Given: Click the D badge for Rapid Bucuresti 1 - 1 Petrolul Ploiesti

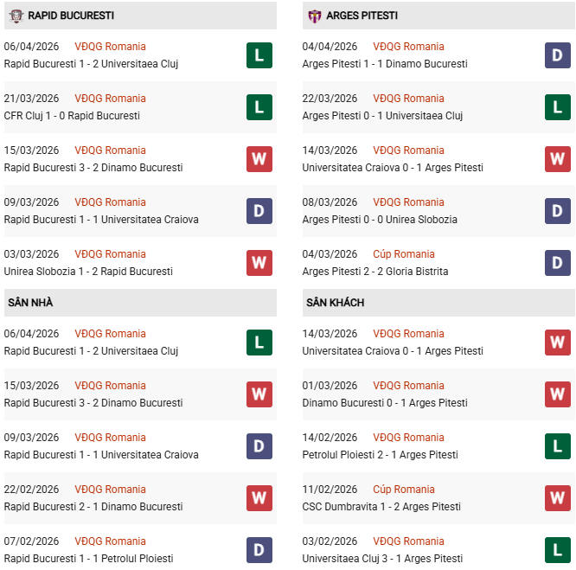Looking at the screenshot, I should tap(259, 550).
